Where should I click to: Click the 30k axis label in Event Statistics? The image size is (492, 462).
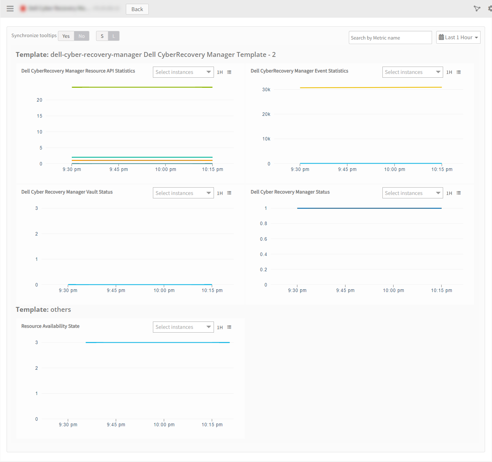[266, 89]
